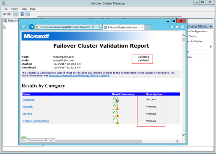Click the Started time 8:12:52 AM
The height and width of the screenshot is (154, 216).
pos(67,64)
